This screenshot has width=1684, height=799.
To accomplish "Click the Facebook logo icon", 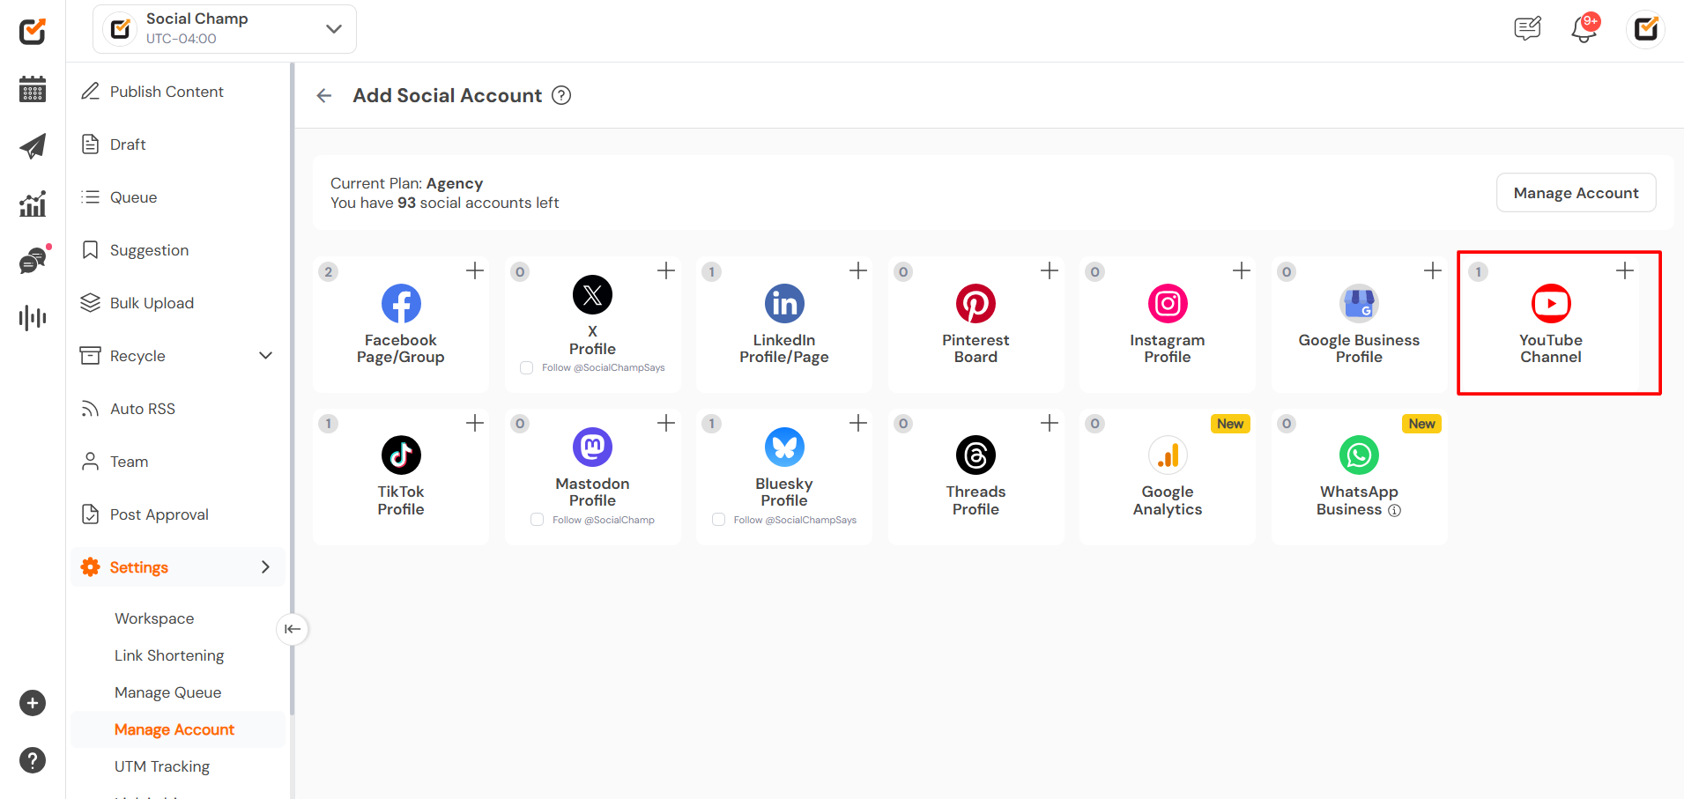I will [401, 304].
